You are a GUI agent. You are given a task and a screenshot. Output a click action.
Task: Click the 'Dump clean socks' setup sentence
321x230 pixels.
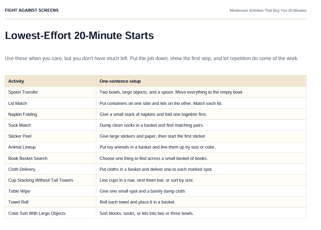coord(152,125)
